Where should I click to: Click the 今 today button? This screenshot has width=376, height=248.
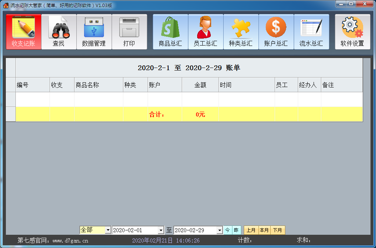point(228,230)
